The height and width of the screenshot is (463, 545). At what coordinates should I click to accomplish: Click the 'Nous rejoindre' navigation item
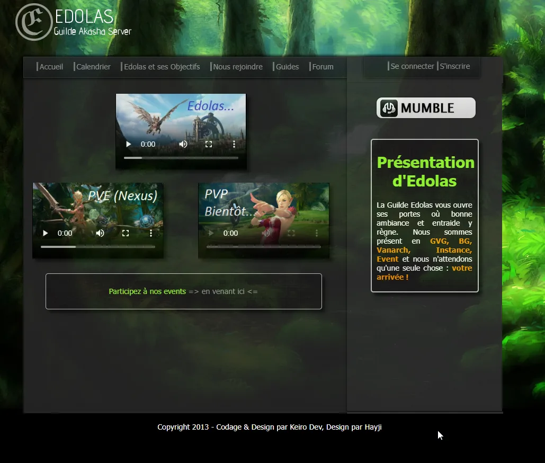coord(238,66)
